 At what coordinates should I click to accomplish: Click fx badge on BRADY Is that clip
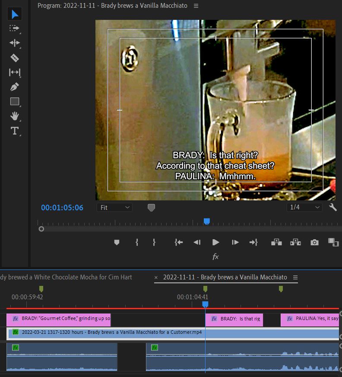(x=214, y=319)
